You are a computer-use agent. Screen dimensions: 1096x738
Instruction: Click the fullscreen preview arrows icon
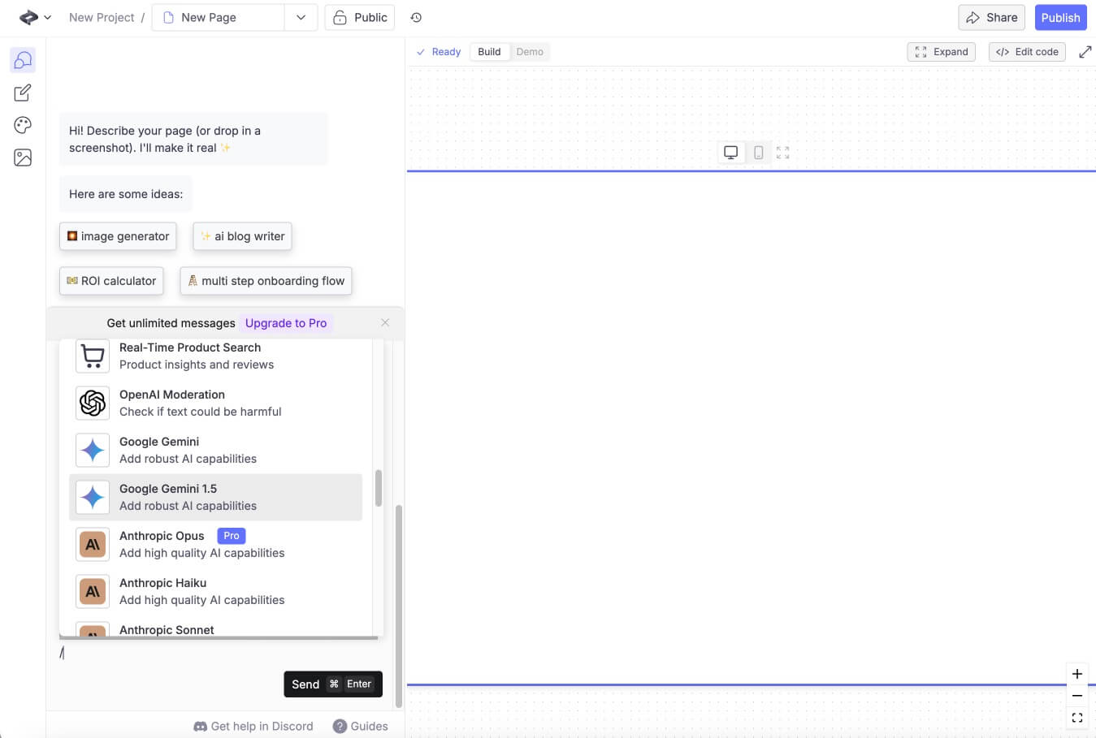pos(782,153)
